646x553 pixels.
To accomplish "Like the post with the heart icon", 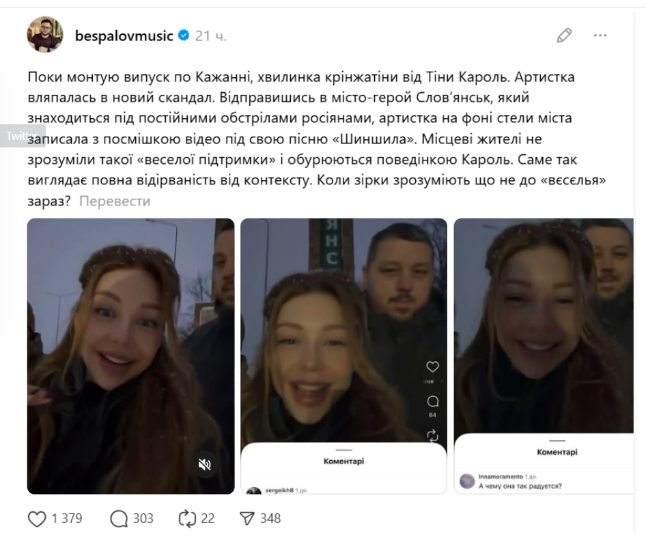I will tap(37, 518).
